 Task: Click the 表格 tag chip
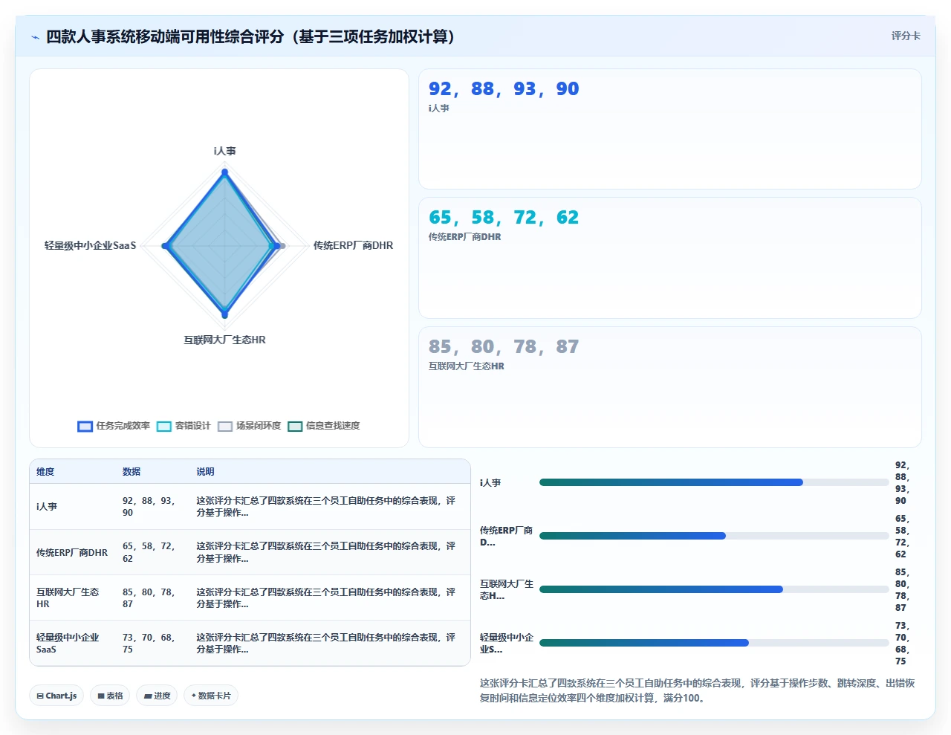coord(110,696)
